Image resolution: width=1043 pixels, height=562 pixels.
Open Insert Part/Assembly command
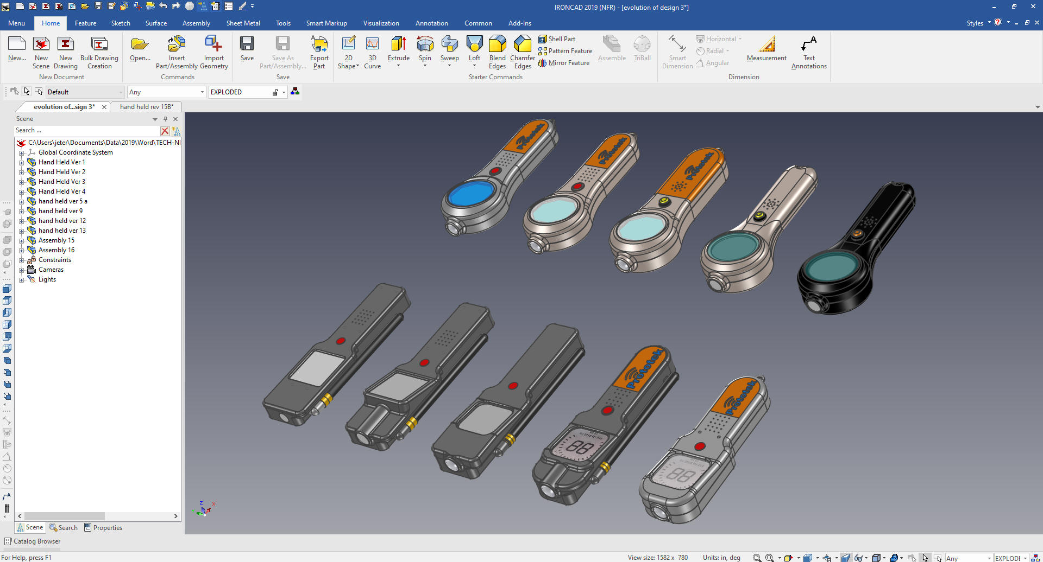pos(177,44)
